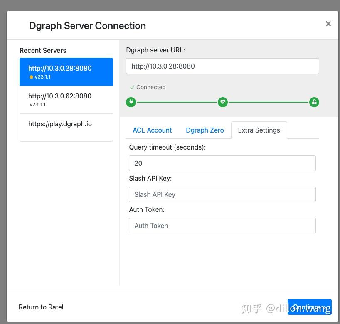340x324 pixels.
Task: Click the progress line between plug and heartbeat
Action: 177,102
